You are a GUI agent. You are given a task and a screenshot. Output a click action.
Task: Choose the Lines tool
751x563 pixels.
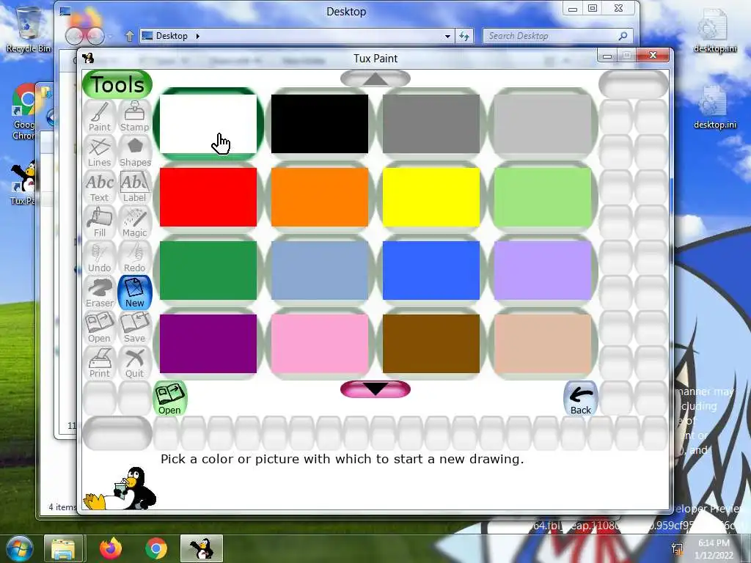click(x=100, y=152)
